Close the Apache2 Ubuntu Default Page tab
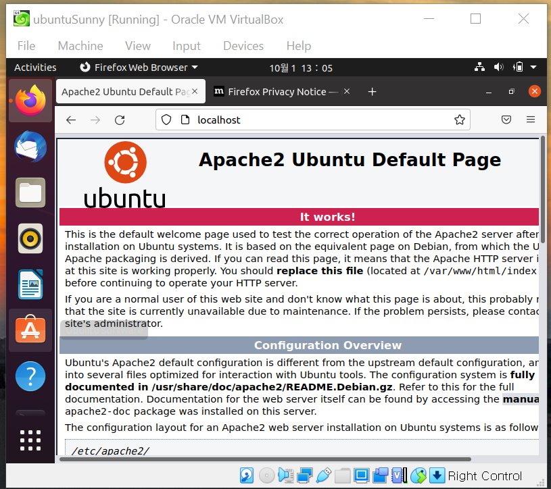This screenshot has height=489, width=551. tap(195, 91)
